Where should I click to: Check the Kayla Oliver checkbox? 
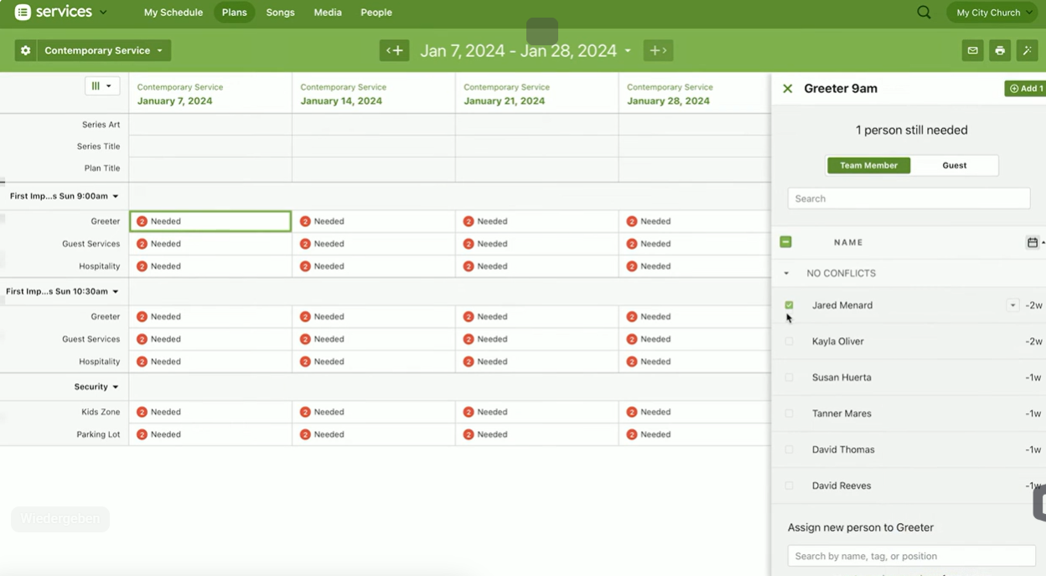coord(789,341)
